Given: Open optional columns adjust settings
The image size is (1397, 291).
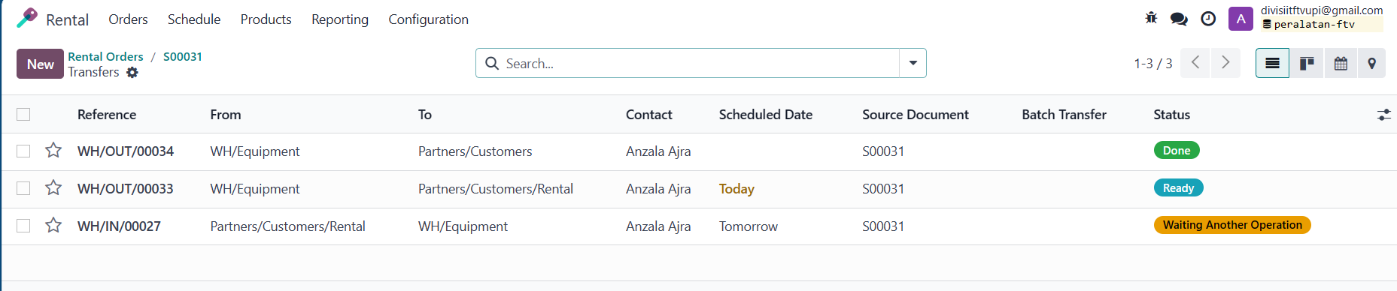Looking at the screenshot, I should click(1383, 115).
